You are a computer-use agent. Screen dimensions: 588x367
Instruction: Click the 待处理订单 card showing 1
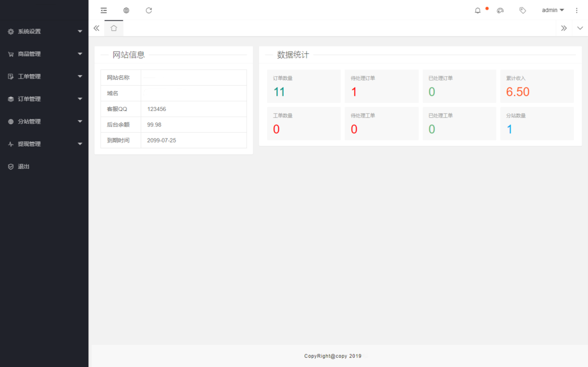[x=381, y=86]
